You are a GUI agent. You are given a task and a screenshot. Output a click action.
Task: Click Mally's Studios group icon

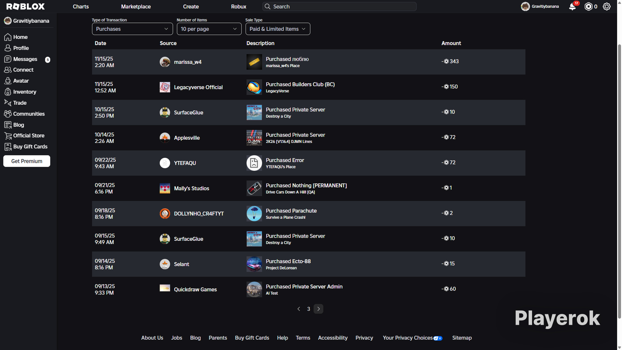[x=165, y=188]
